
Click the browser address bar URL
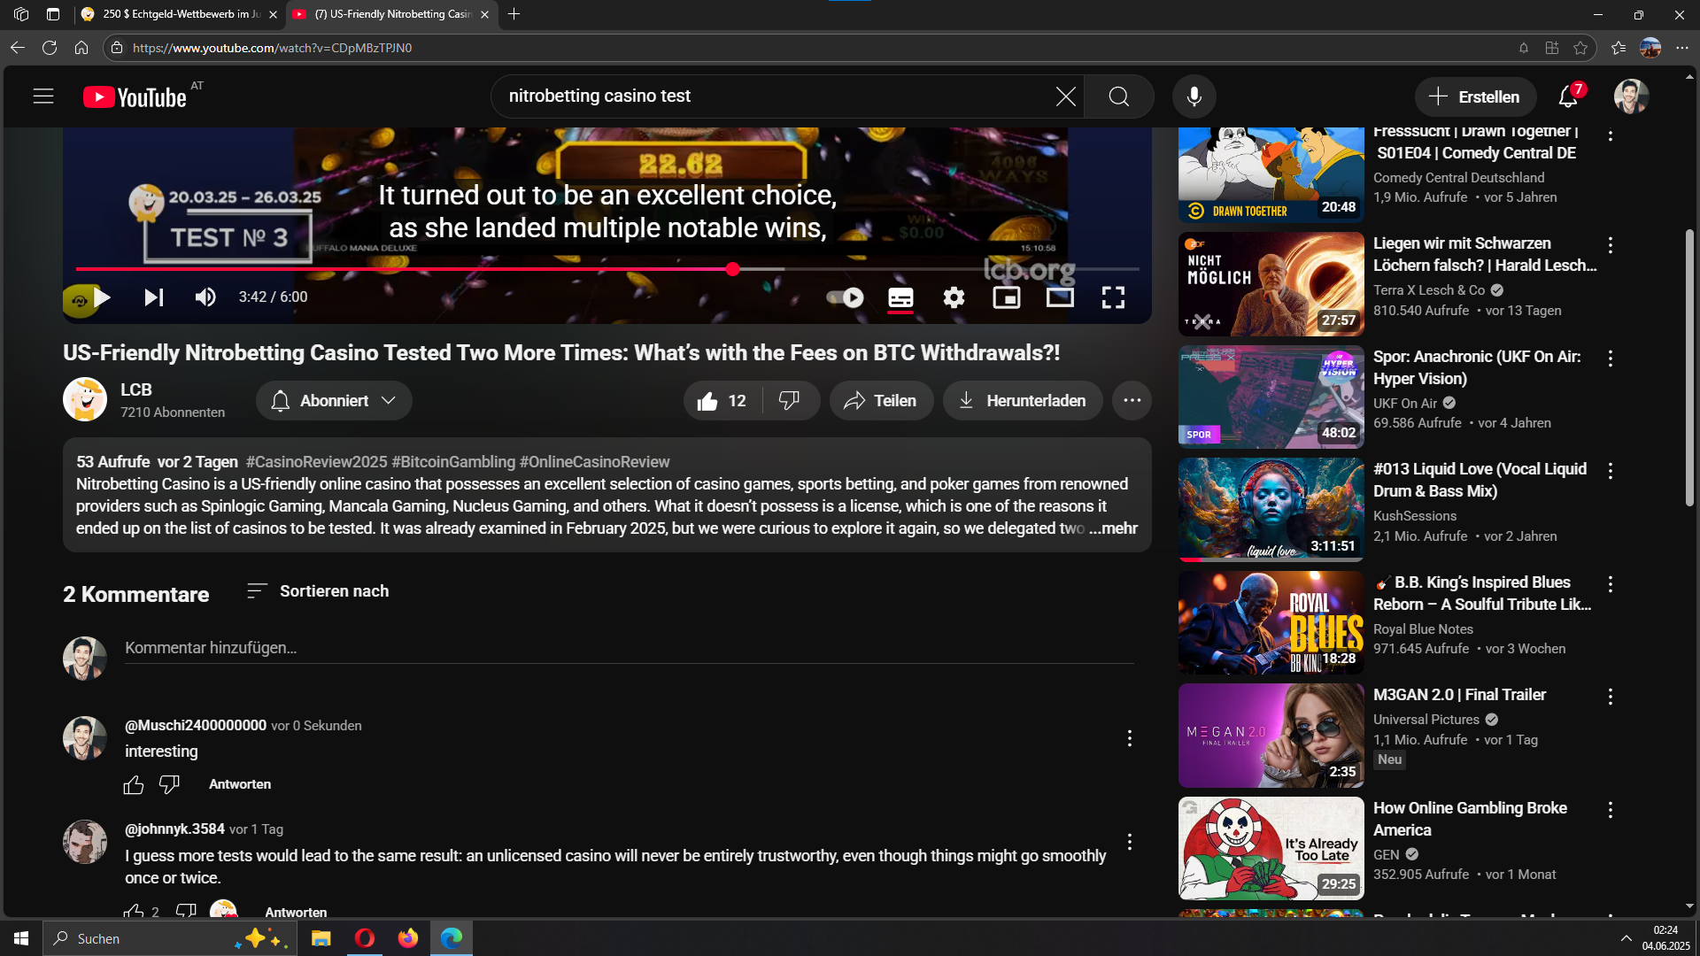(x=272, y=48)
